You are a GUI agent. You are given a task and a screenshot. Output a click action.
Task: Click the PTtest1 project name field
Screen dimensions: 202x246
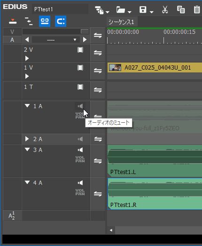click(60, 9)
